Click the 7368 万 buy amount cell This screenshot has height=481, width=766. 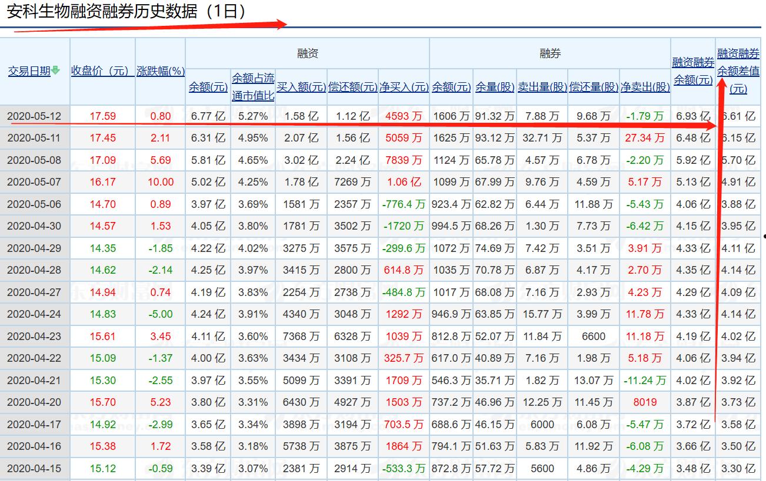(x=301, y=337)
